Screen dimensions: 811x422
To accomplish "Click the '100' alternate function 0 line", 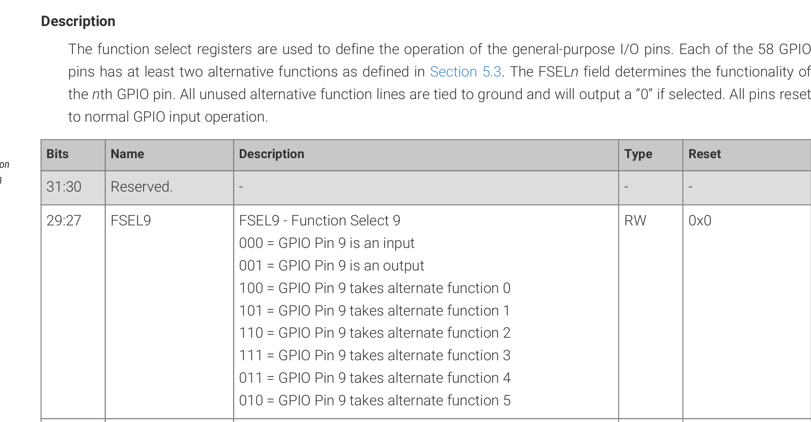I will coord(374,288).
